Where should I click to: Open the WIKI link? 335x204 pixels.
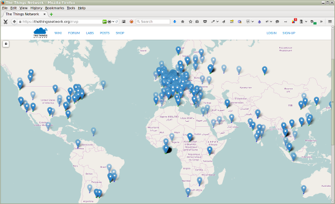tap(58, 33)
